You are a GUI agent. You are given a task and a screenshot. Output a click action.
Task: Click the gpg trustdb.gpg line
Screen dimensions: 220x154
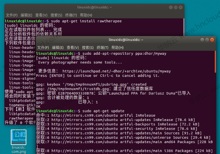click(x=94, y=89)
